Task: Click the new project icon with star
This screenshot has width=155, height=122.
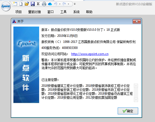Action: [x=15, y=4]
